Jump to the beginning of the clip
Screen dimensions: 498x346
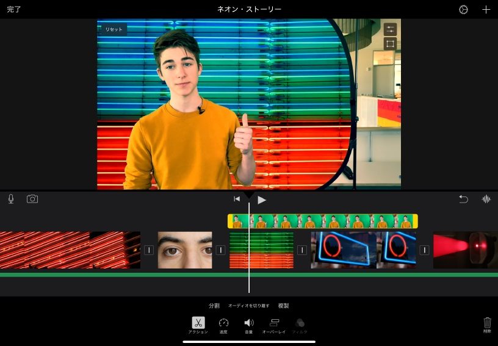pyautogui.click(x=236, y=199)
